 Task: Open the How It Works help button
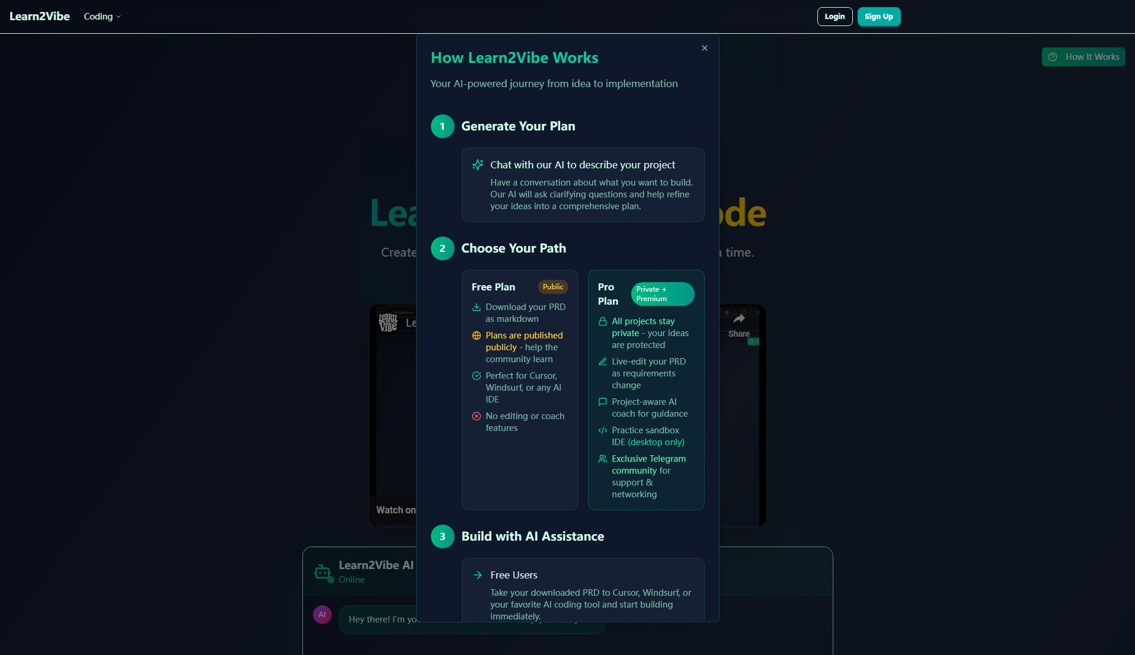(1083, 57)
